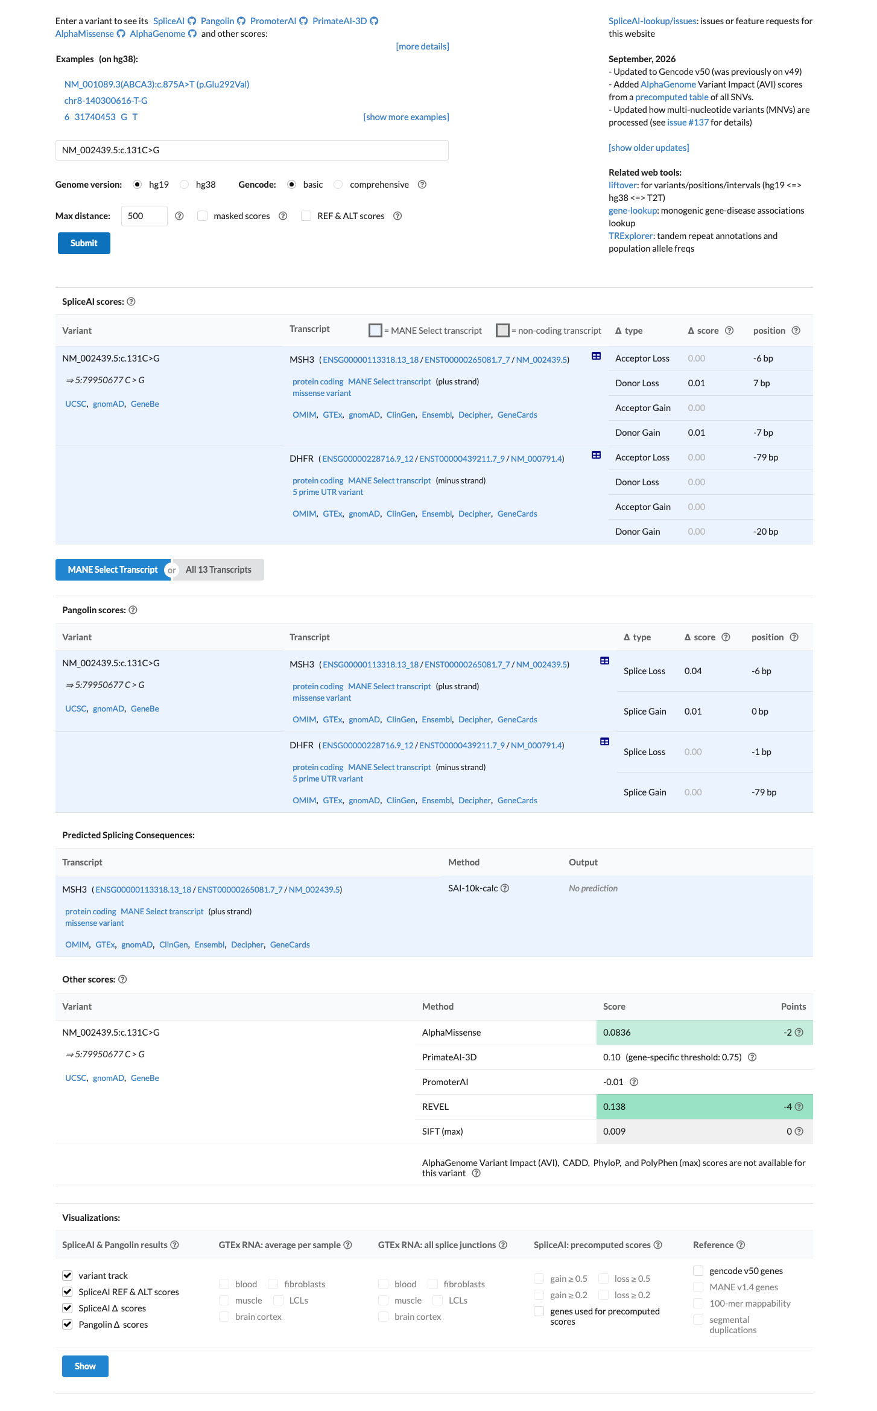Open the table icon for MSH3 SpliceAI row
This screenshot has width=877, height=1411.
596,356
